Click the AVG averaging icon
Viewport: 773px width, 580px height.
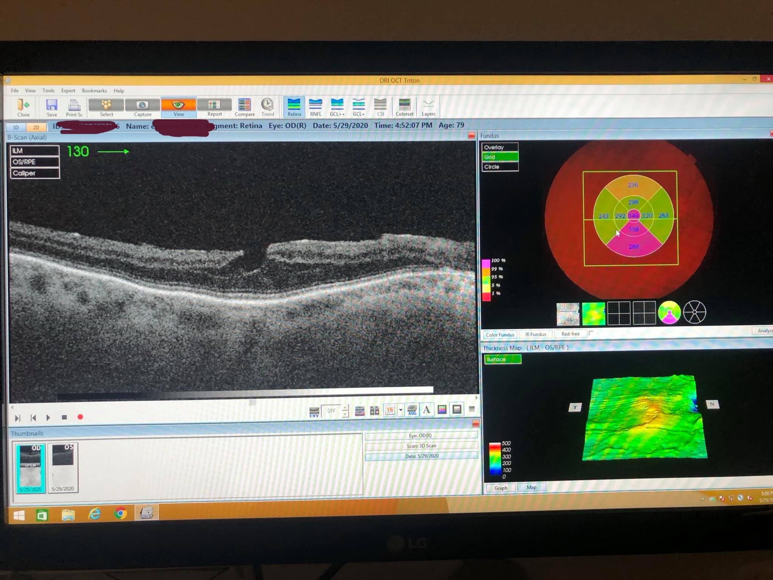pos(412,410)
